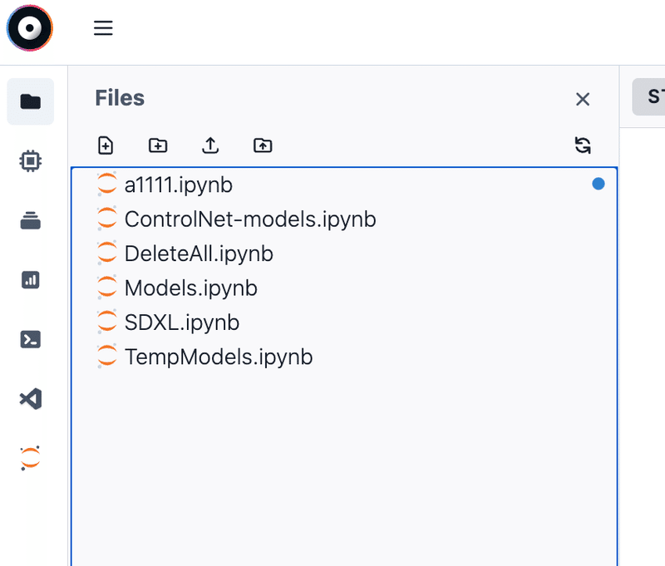665x566 pixels.
Task: Click the stacked disk sidebar icon
Action: pyautogui.click(x=31, y=220)
